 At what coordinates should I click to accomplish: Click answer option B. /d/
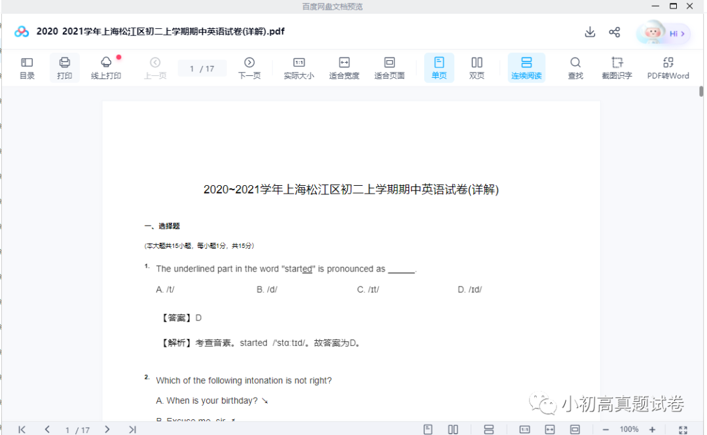pyautogui.click(x=267, y=289)
